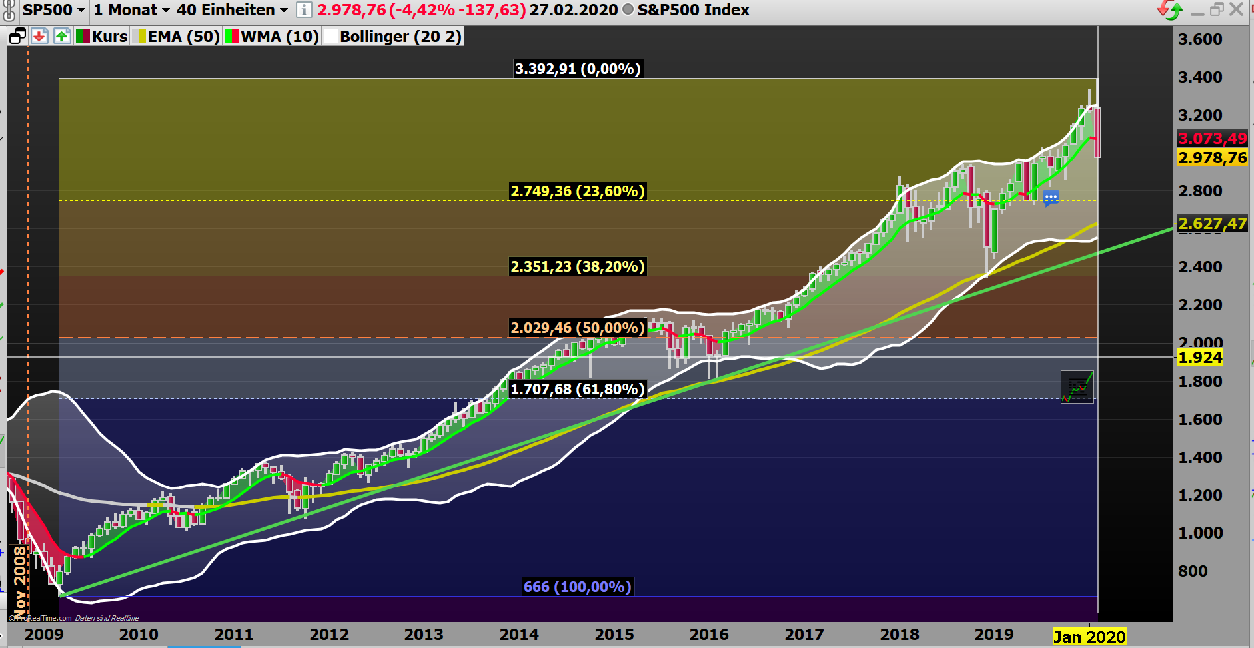Click the instrument info icon
The width and height of the screenshot is (1254, 648).
[303, 10]
